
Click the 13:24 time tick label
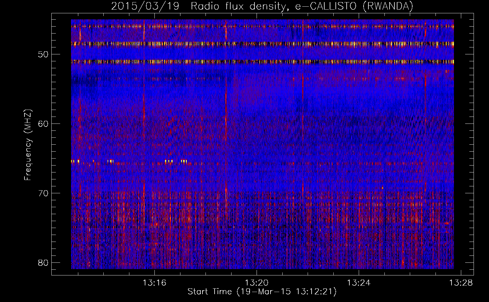359,283
